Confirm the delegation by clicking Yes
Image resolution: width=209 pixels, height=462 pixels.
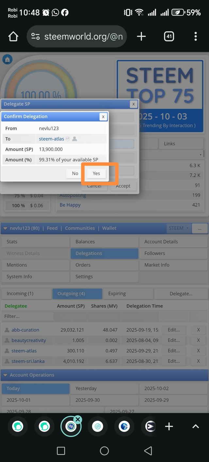pos(96,173)
